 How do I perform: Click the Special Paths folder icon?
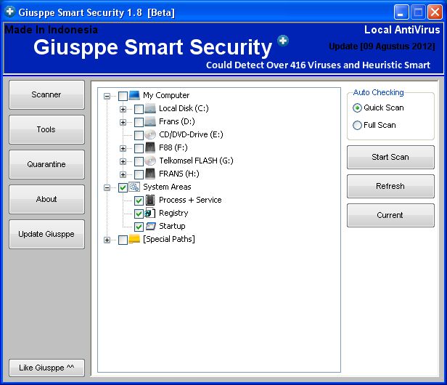point(134,239)
